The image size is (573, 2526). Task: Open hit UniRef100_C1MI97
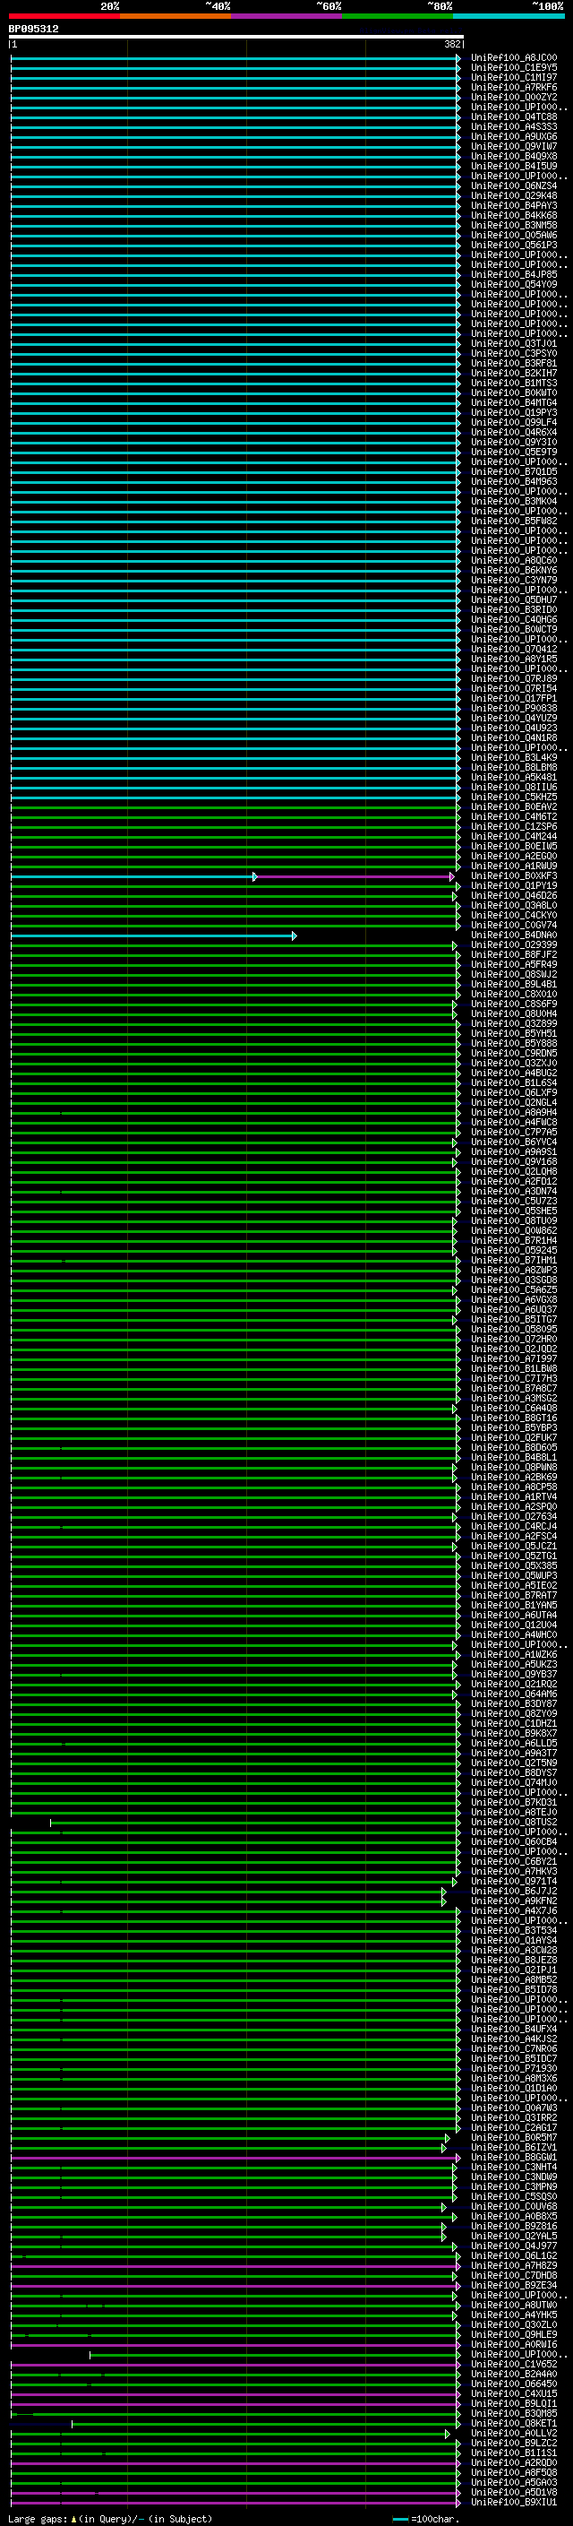pos(513,77)
